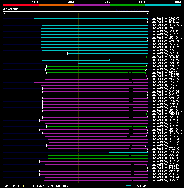Select the UniRef100_C5XDG3 label
The image size is (184, 188).
click(x=165, y=28)
